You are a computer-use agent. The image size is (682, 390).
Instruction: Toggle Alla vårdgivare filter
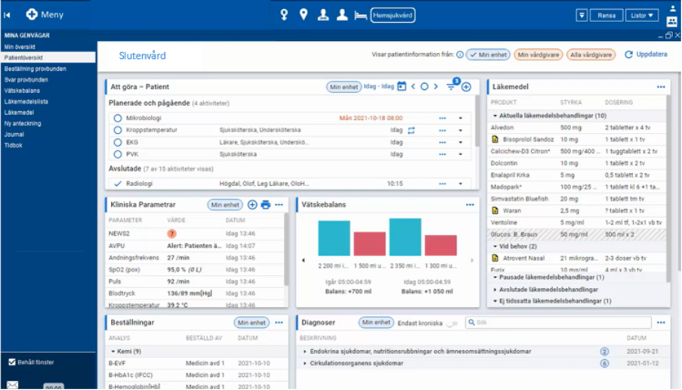coord(591,54)
